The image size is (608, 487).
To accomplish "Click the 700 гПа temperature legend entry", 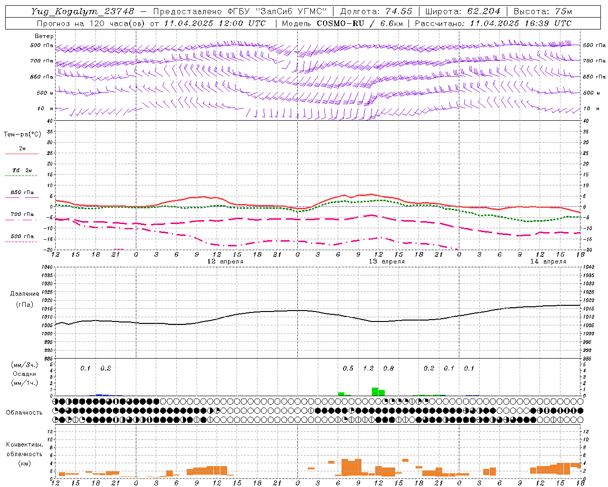I will point(22,214).
